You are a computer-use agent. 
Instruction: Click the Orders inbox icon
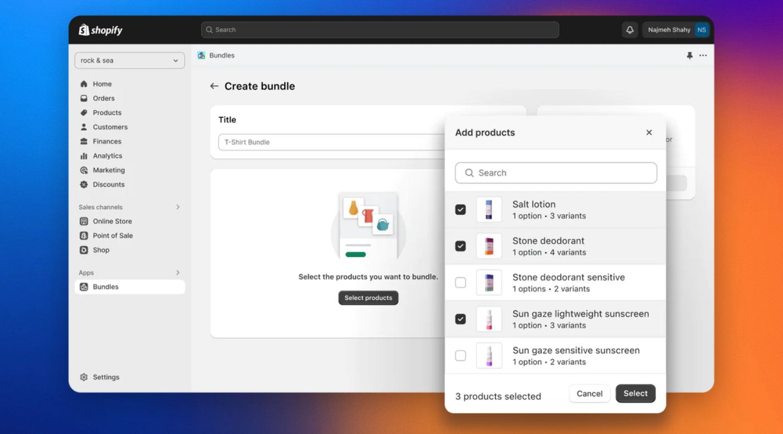84,98
